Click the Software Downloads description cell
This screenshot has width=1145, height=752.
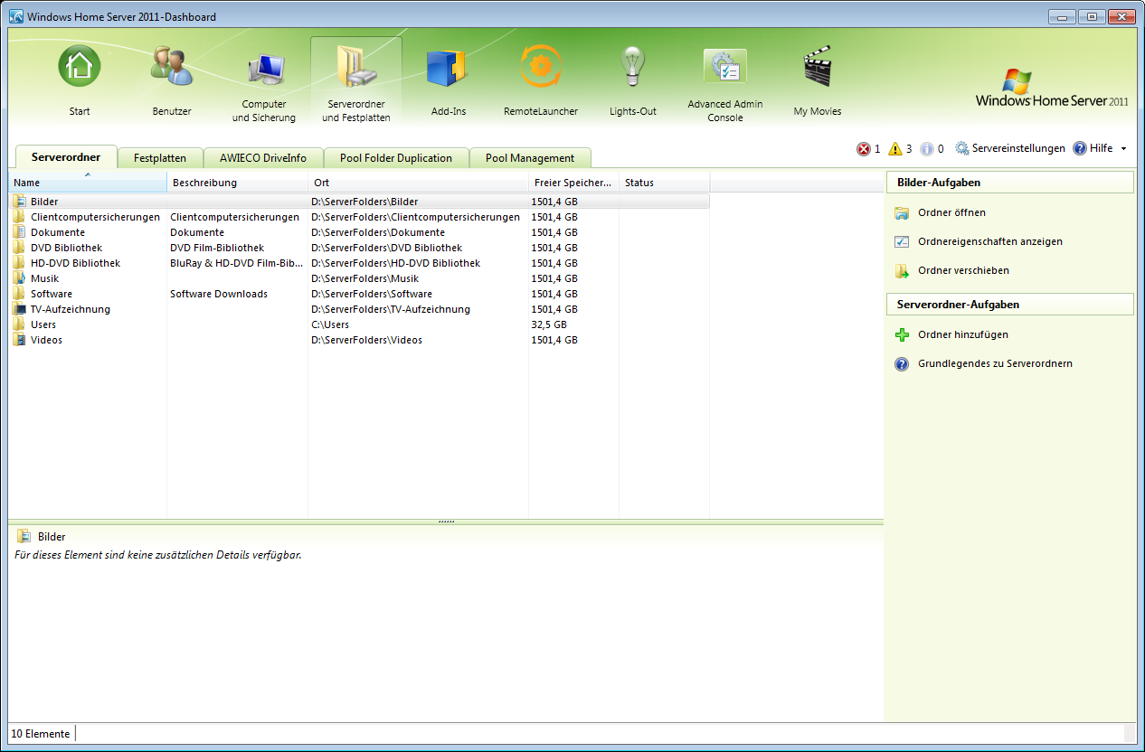click(x=219, y=294)
